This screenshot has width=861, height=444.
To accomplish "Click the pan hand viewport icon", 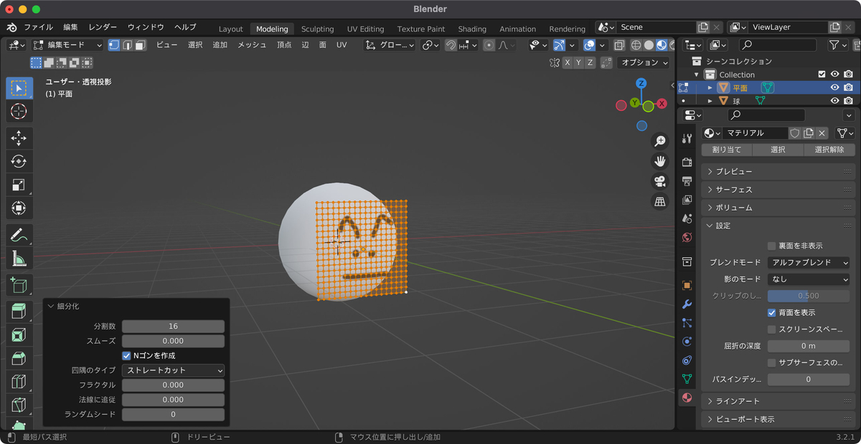I will pos(660,161).
